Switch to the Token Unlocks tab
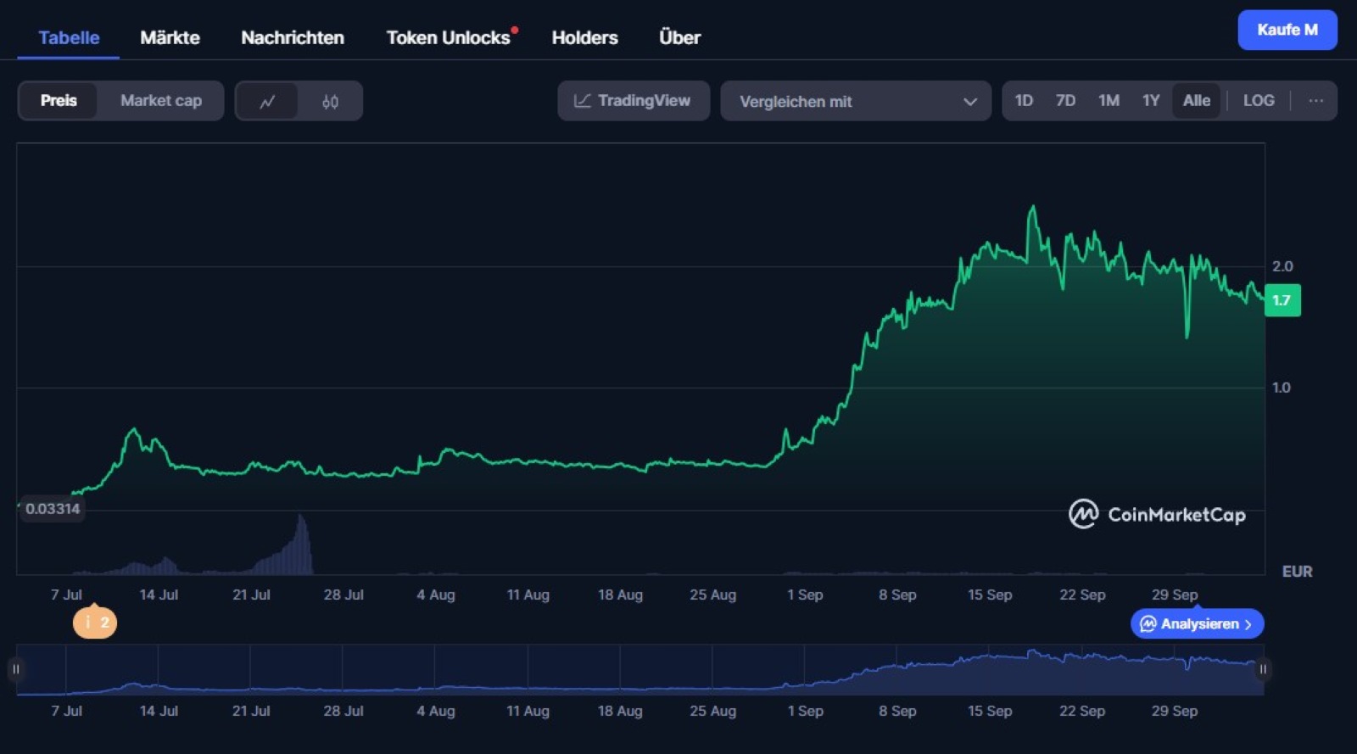The height and width of the screenshot is (754, 1357). [x=448, y=37]
